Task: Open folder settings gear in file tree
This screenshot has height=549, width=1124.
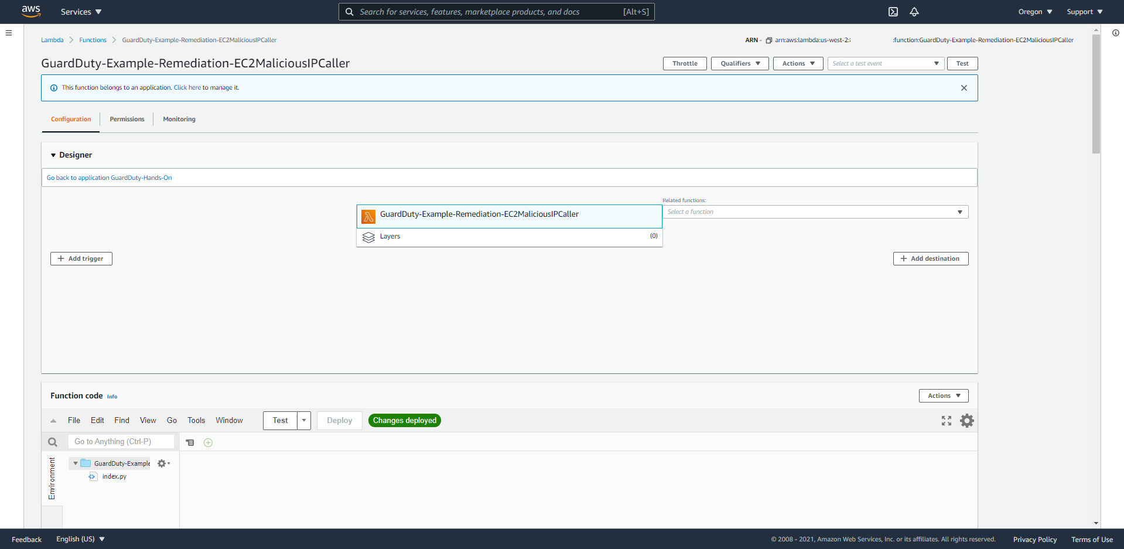Action: 163,463
